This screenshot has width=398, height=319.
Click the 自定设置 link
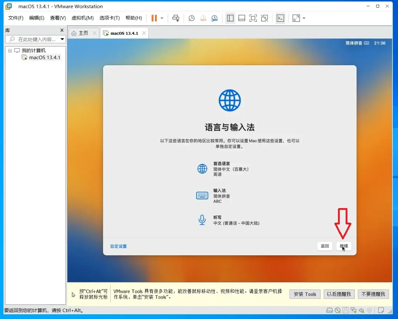(x=119, y=246)
